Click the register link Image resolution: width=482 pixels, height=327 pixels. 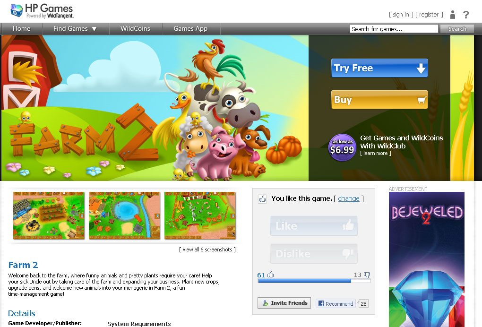click(429, 15)
